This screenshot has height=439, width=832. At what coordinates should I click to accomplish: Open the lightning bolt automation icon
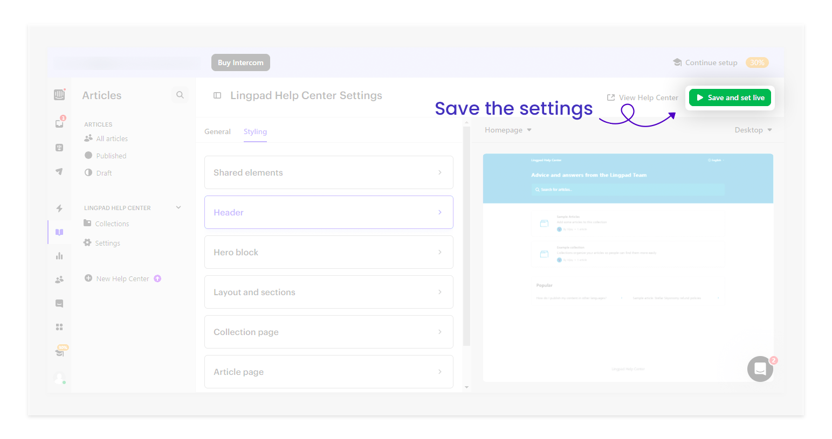click(x=59, y=208)
